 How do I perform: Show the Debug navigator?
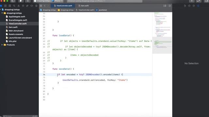[x=27, y=6]
